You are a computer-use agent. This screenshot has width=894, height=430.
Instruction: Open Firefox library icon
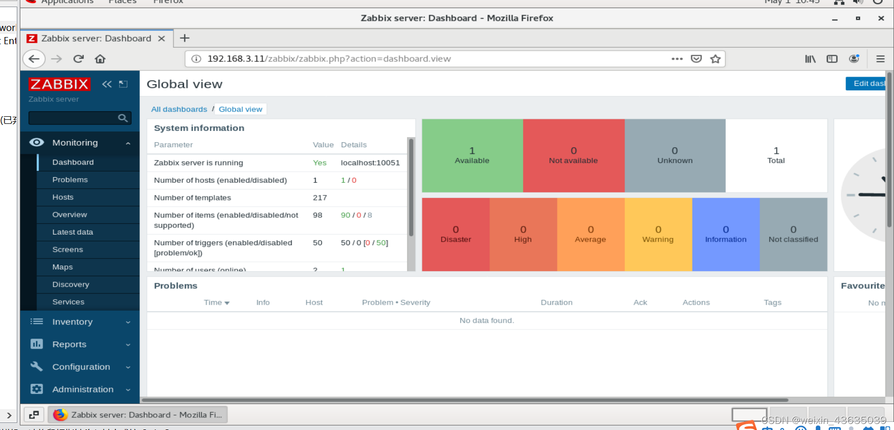pyautogui.click(x=810, y=59)
